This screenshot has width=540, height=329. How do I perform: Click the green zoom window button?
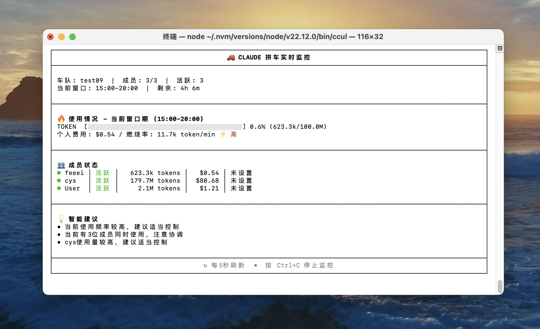(x=72, y=37)
